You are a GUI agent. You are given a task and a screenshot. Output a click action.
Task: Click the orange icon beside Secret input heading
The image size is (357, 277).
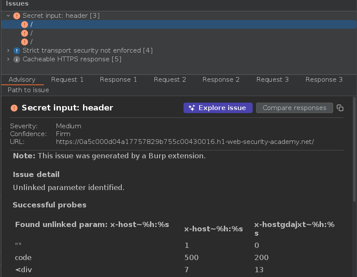point(14,108)
